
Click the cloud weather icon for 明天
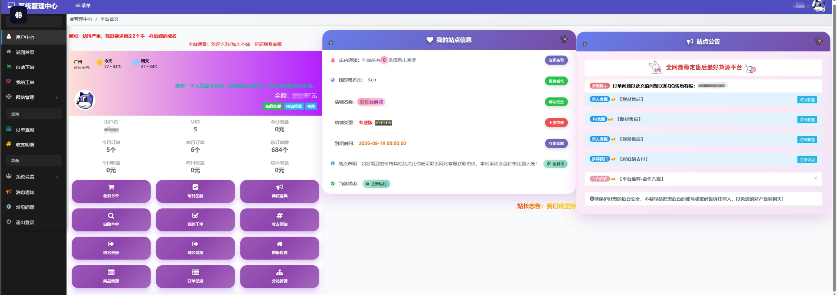pyautogui.click(x=136, y=62)
